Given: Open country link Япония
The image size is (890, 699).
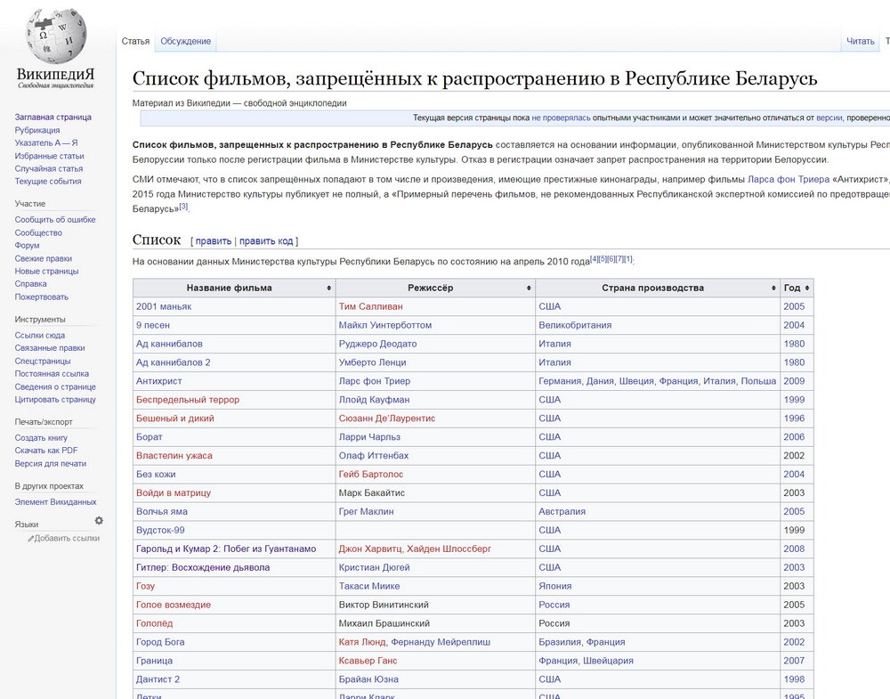Looking at the screenshot, I should pyautogui.click(x=555, y=586).
